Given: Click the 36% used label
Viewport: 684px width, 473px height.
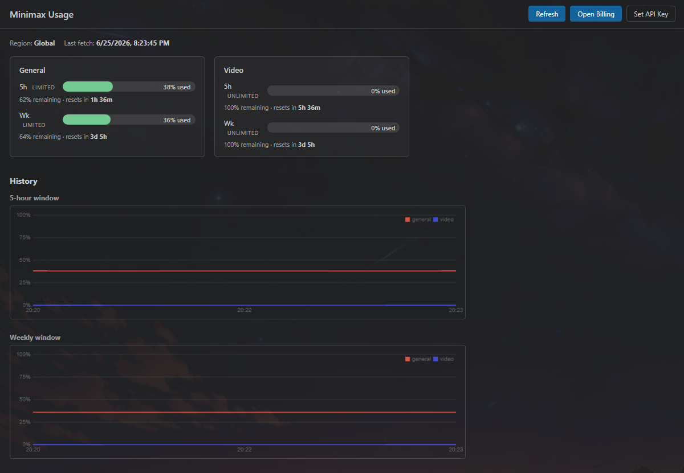Looking at the screenshot, I should point(177,120).
